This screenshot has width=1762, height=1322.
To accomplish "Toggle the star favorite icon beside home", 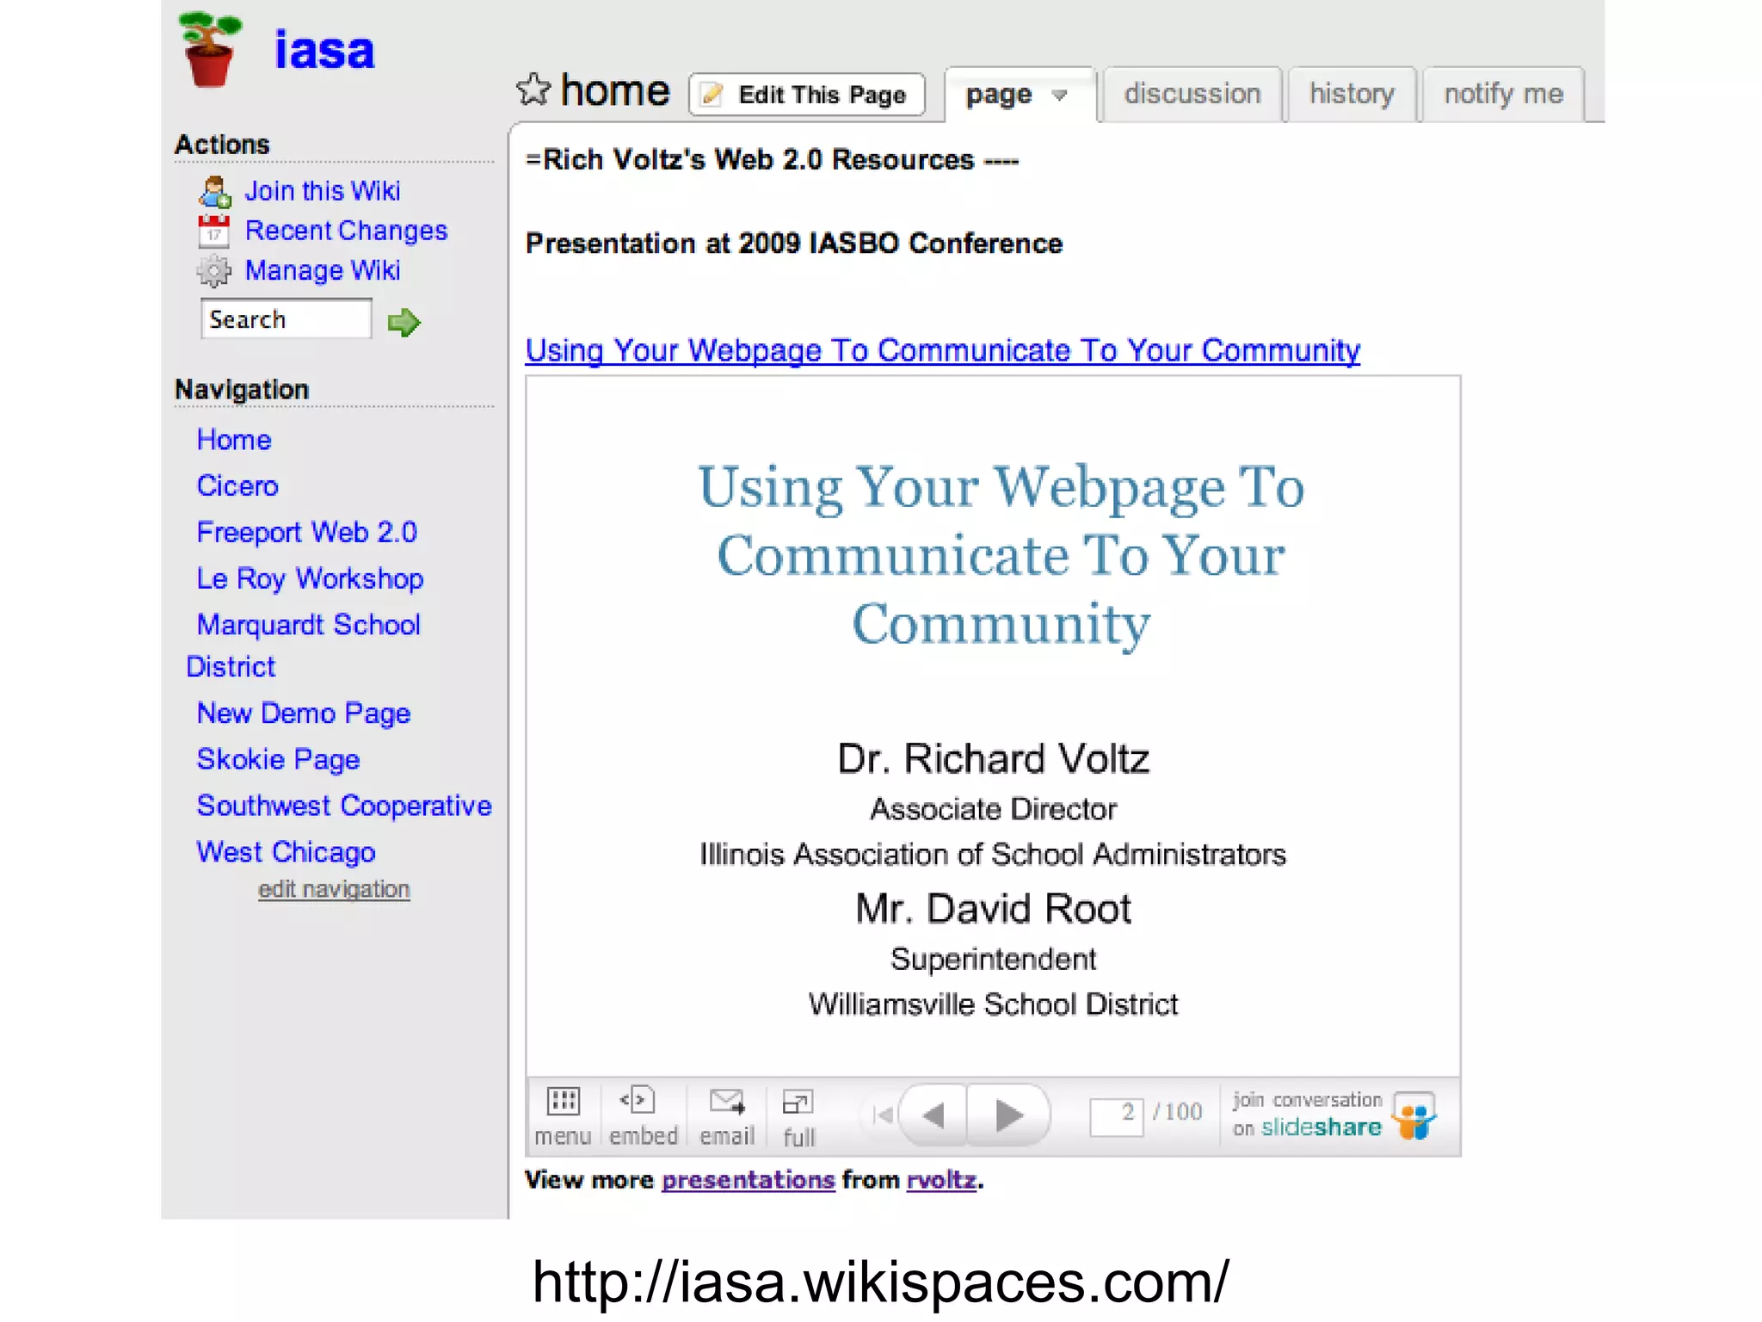I will 533,90.
